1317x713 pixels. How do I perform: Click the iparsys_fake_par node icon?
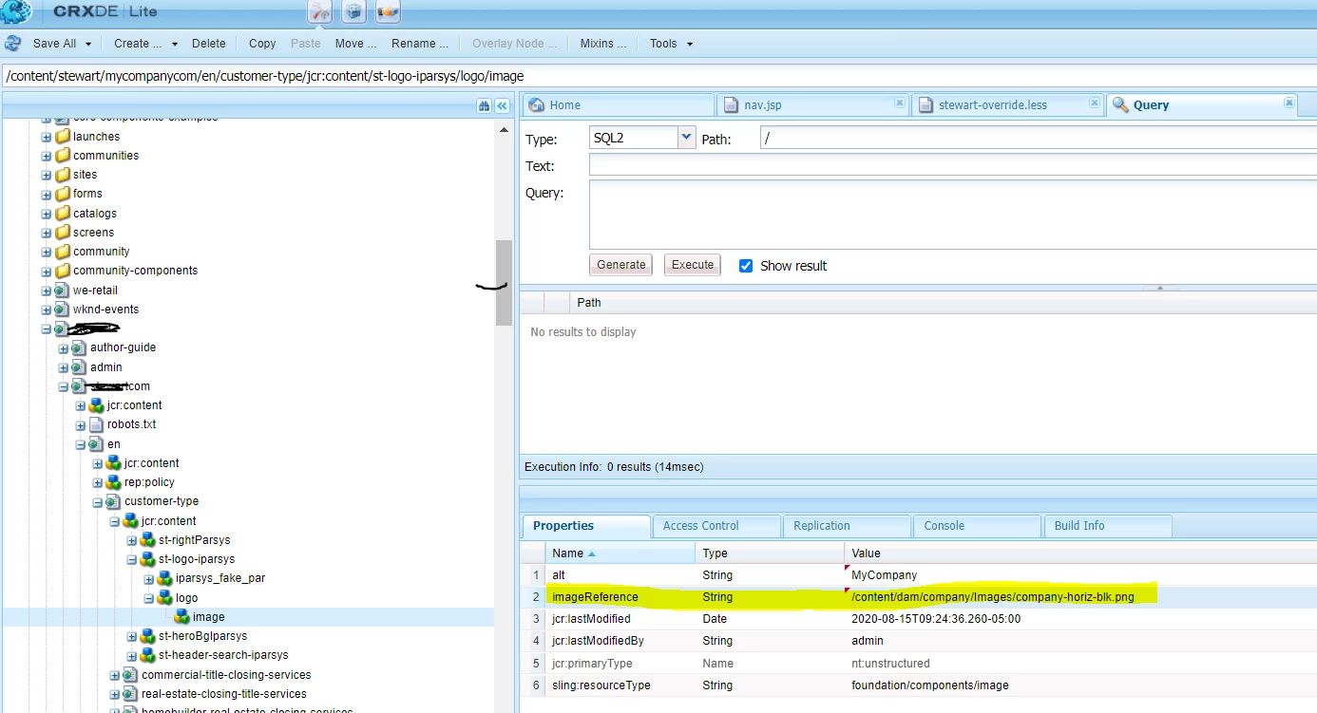[164, 578]
